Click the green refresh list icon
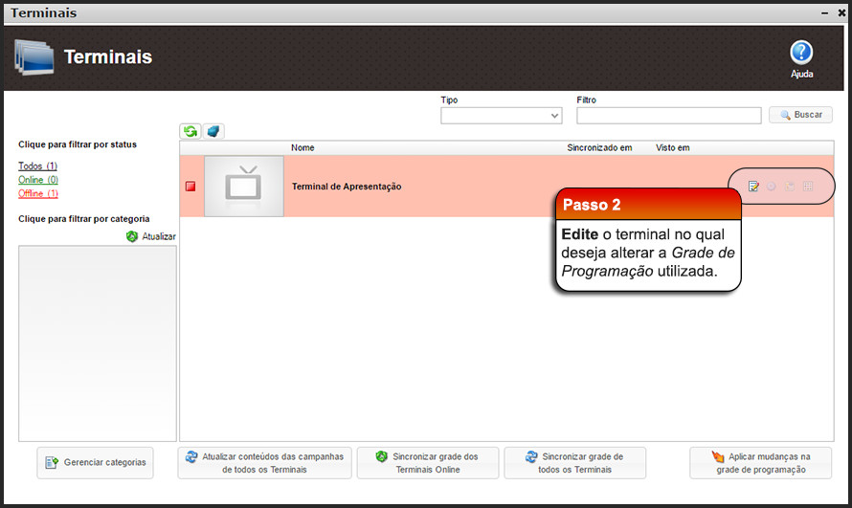The image size is (852, 508). click(191, 131)
